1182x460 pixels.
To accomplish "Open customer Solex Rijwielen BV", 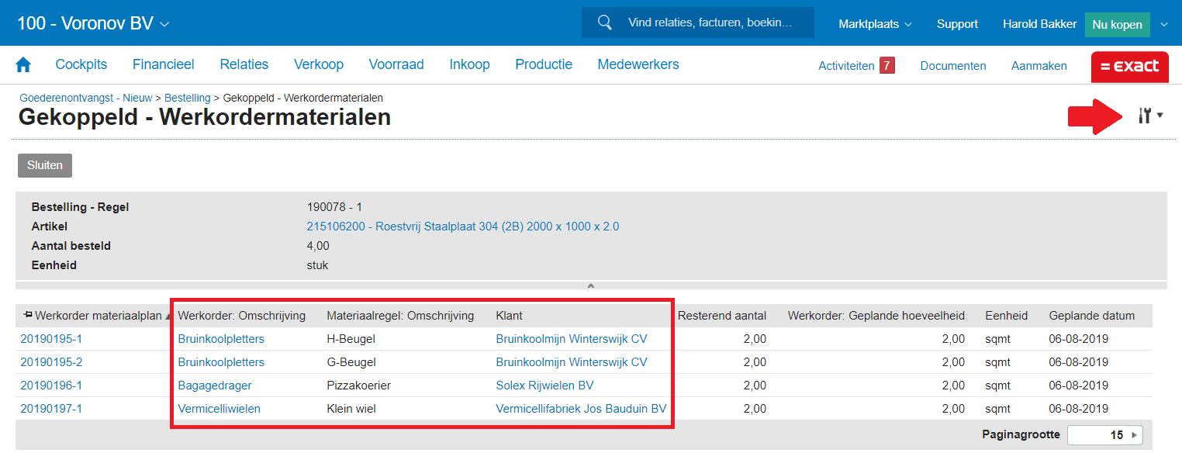I will tap(544, 386).
